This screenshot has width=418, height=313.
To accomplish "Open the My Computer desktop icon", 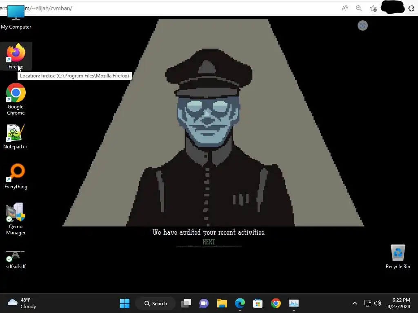I will 16,18.
